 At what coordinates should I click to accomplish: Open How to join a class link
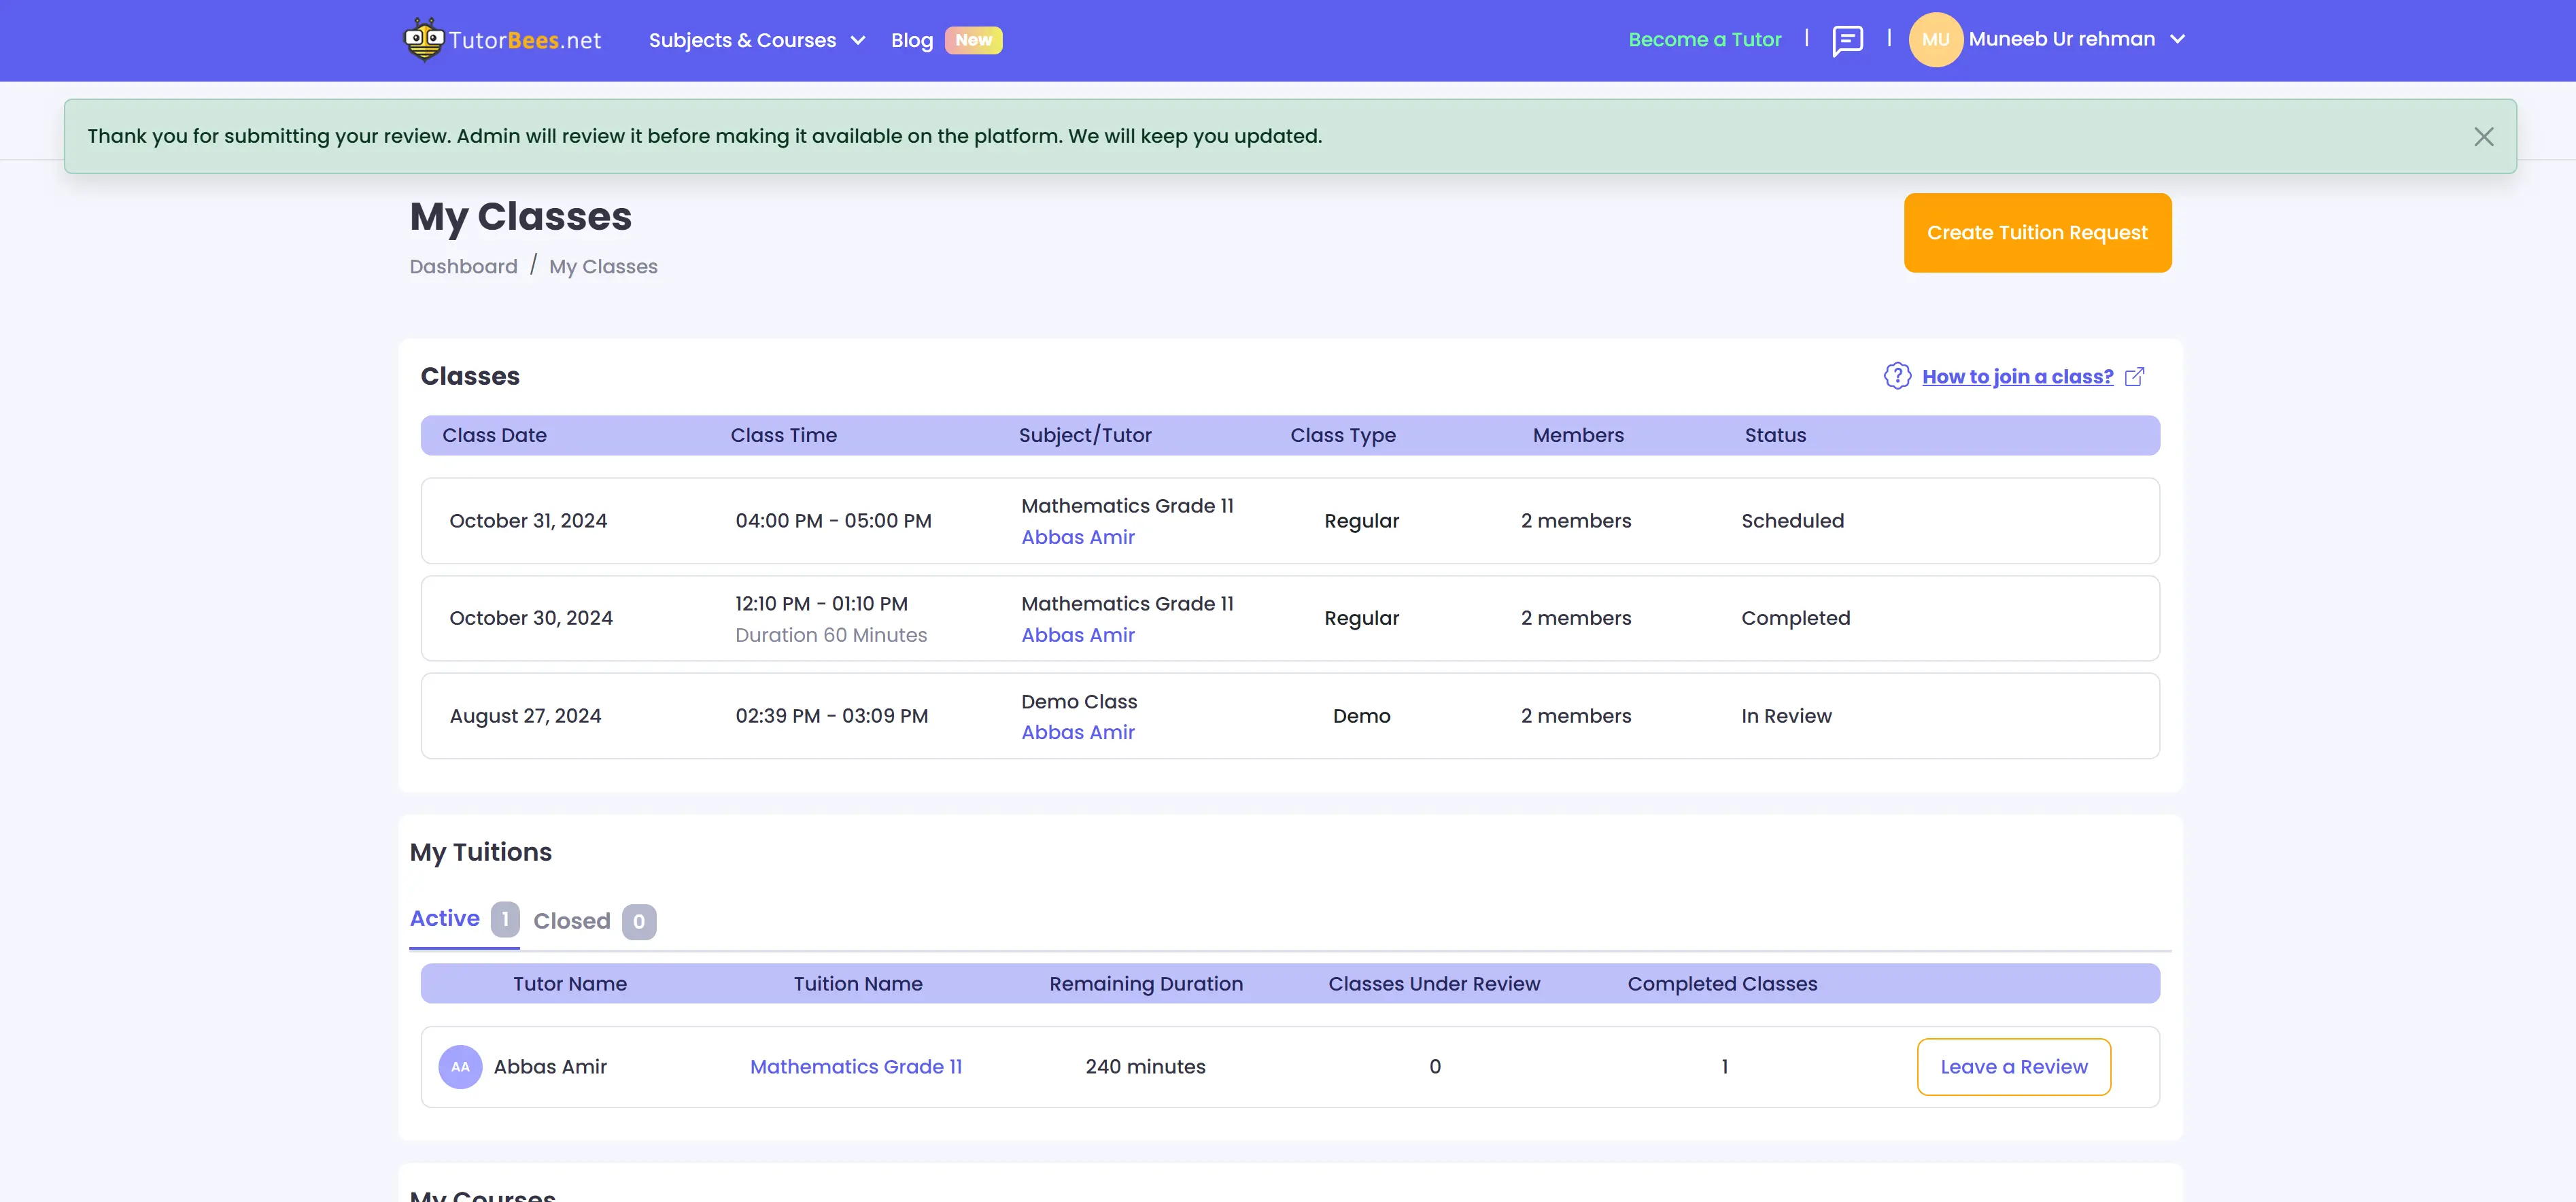(2017, 377)
